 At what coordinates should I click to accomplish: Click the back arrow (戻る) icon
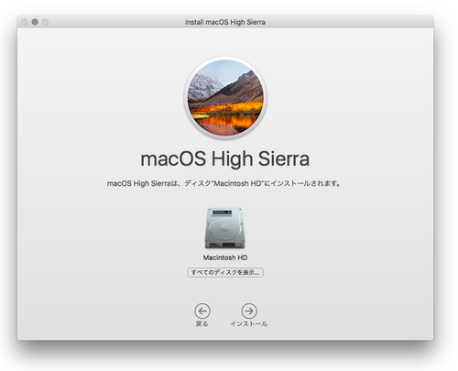pos(202,311)
